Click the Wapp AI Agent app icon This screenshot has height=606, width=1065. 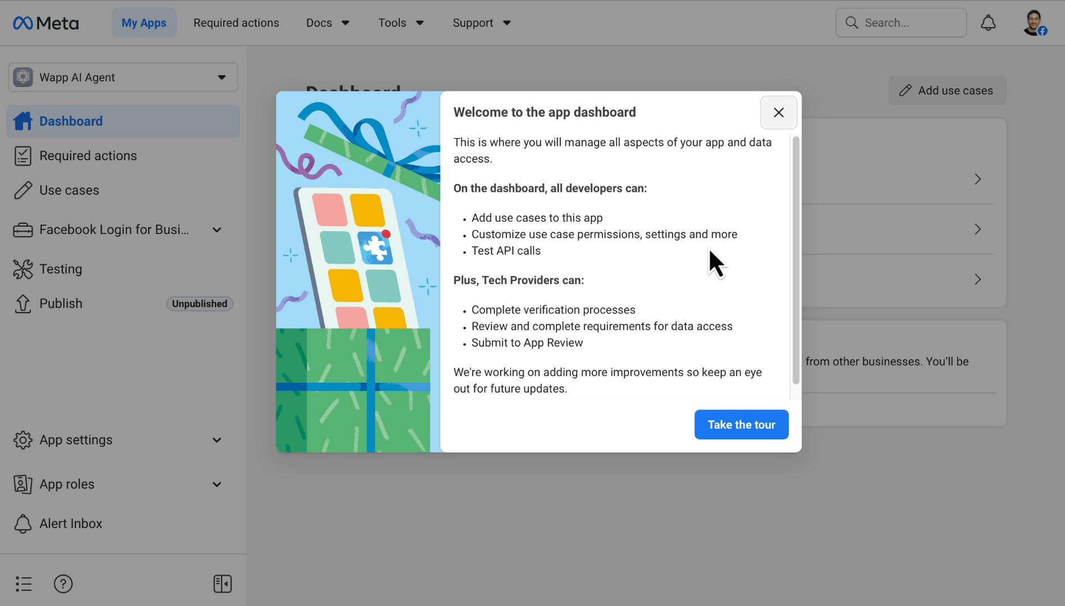coord(23,77)
